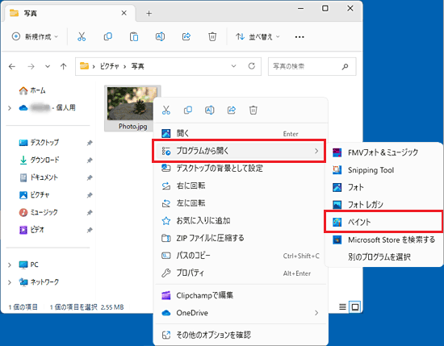The width and height of the screenshot is (444, 346).
Task: Open the three-dot more options menu
Action: click(299, 37)
